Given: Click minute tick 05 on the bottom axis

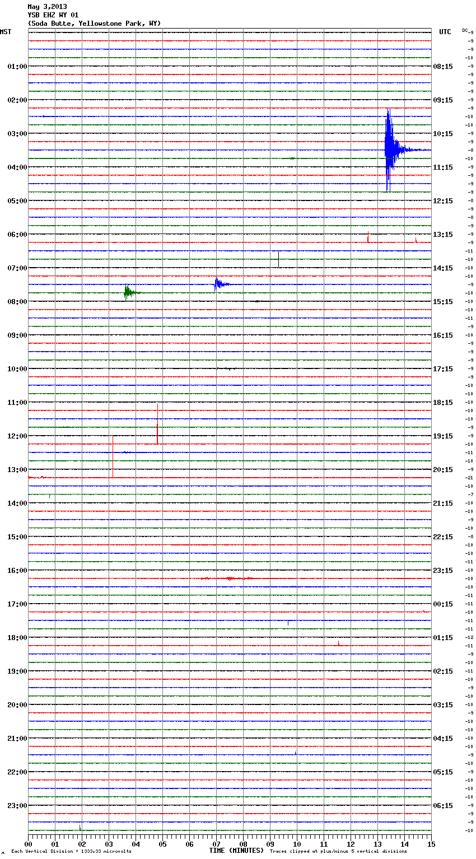Looking at the screenshot, I should pos(162,844).
